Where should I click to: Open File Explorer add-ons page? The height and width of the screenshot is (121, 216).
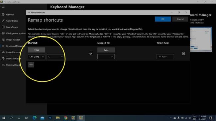16,33
